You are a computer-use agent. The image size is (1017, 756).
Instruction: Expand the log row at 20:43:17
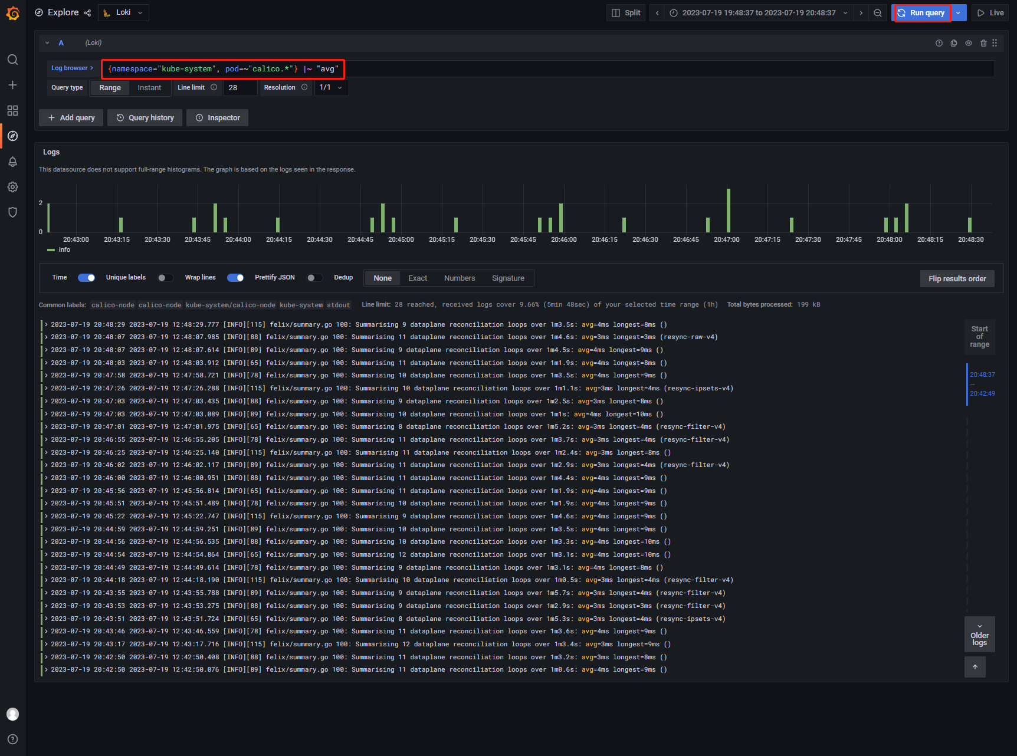pos(47,645)
